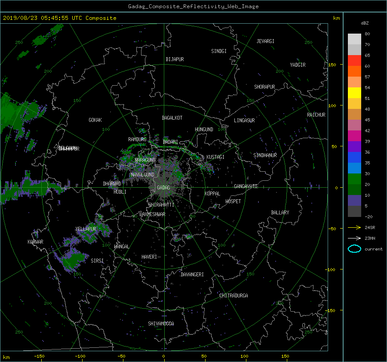Click the dark gray 5 dBZ swatch

[x=354, y=211]
